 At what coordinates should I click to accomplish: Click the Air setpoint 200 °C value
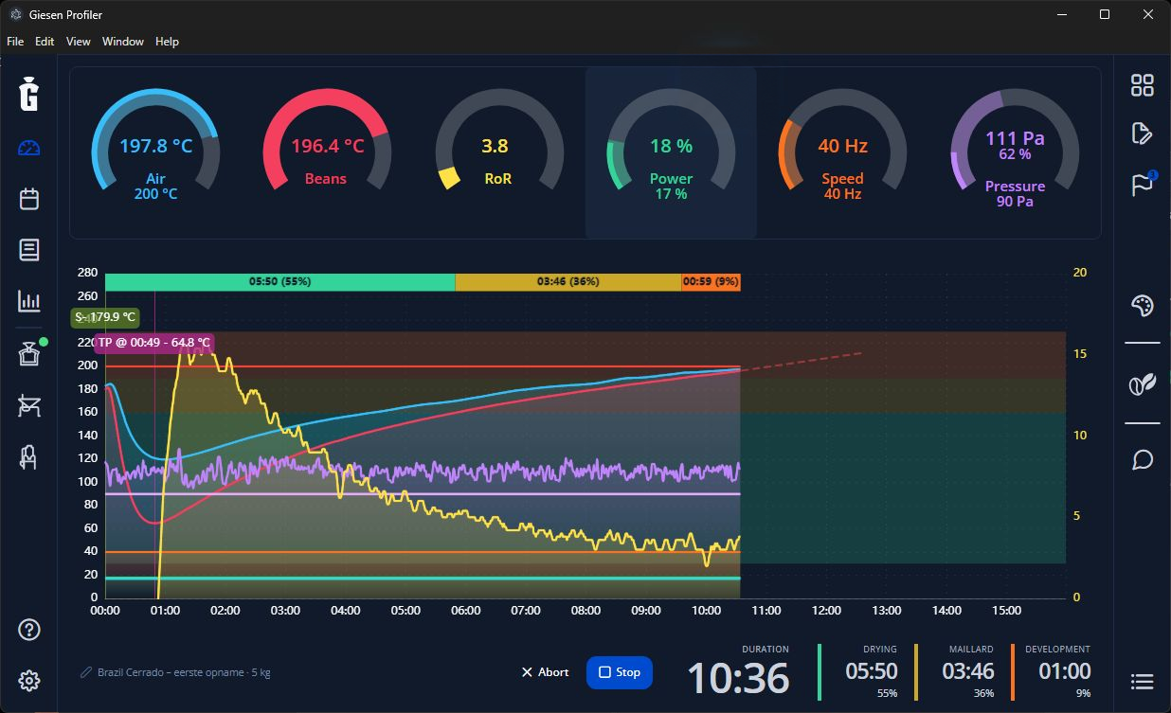155,194
